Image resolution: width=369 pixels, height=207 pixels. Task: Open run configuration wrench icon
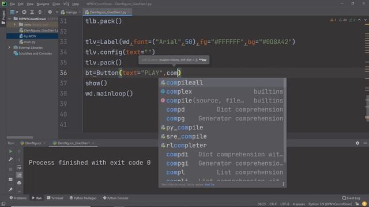click(10, 159)
